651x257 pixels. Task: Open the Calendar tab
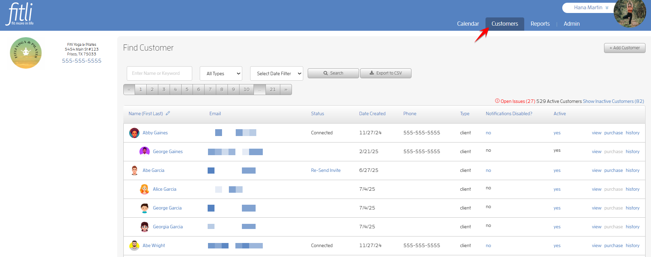[468, 24]
